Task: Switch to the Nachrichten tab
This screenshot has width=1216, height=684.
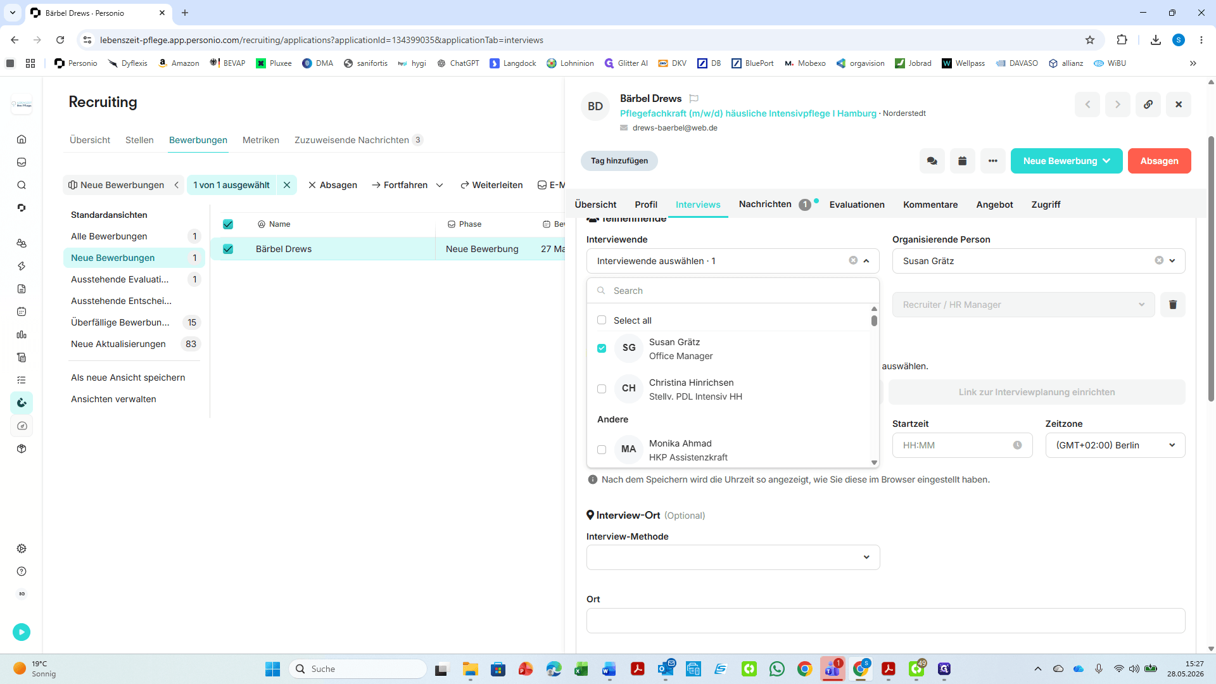Action: point(765,204)
